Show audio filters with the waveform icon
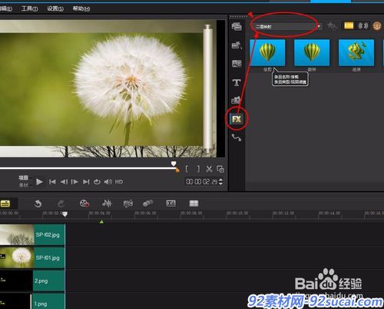 (x=363, y=26)
